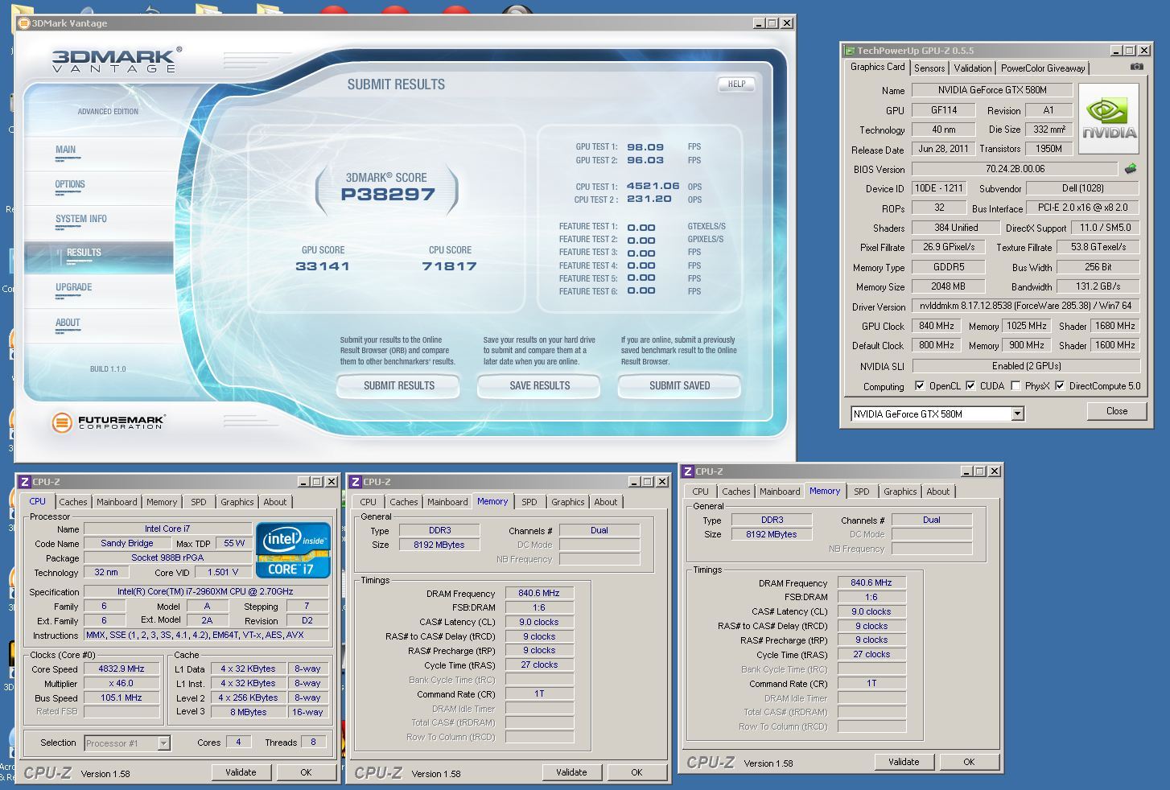Click the Close button in GPU-Z
Image resolution: width=1170 pixels, height=790 pixels.
pyautogui.click(x=1116, y=411)
